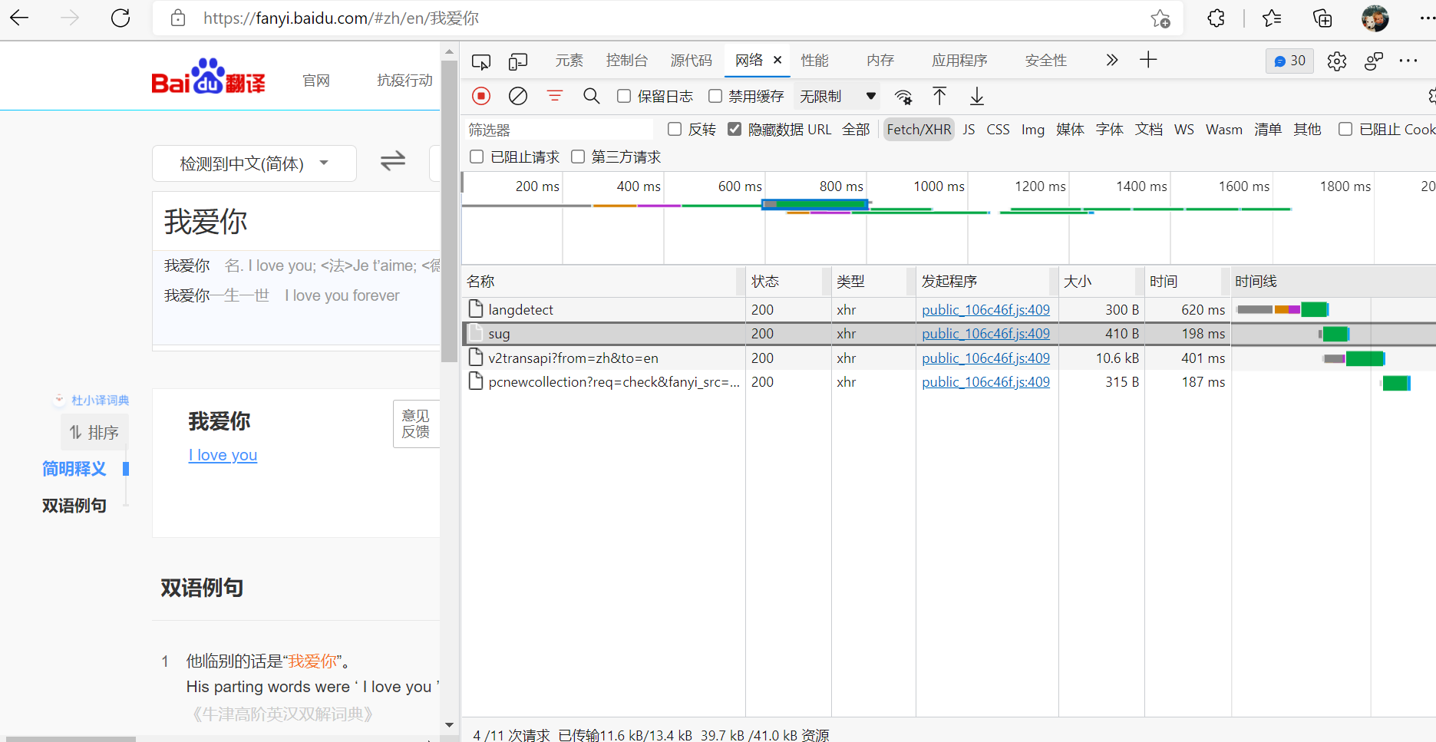Image resolution: width=1436 pixels, height=742 pixels.
Task: Enable the 禁用缓存 checkbox
Action: click(x=715, y=96)
